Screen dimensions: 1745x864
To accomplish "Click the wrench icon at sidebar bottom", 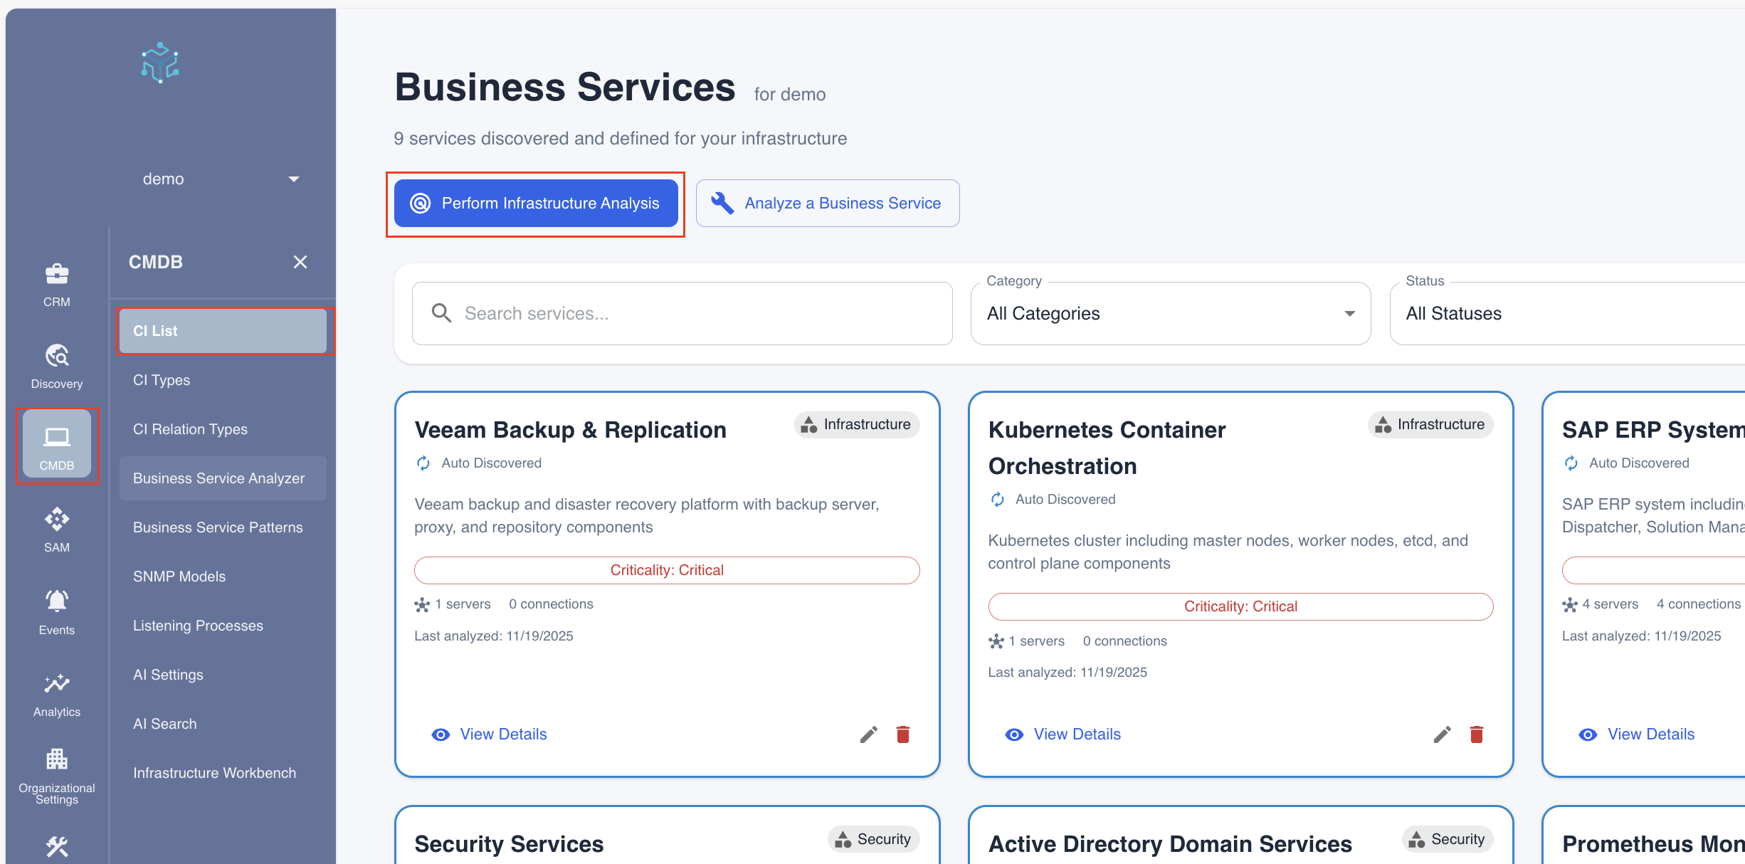I will (56, 847).
